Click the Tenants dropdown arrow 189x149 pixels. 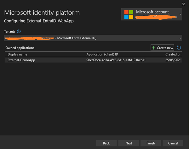tap(180, 38)
